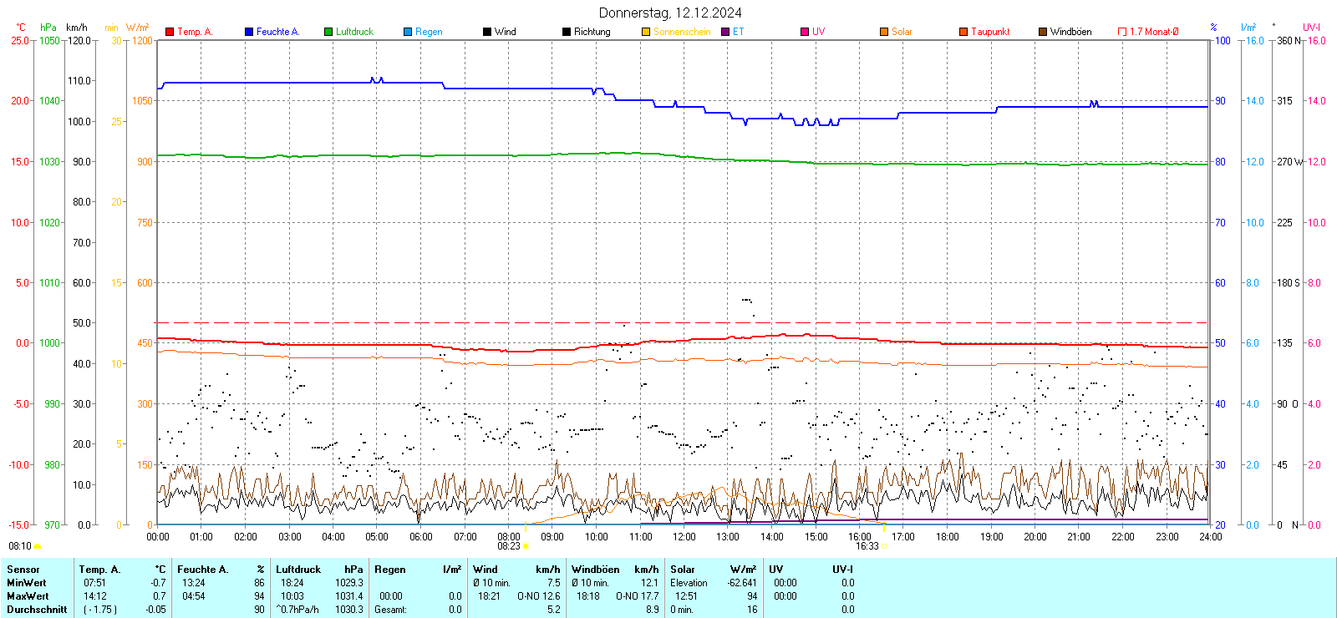
Task: Click the yellow Sonnenschein legend square
Action: pos(646,32)
